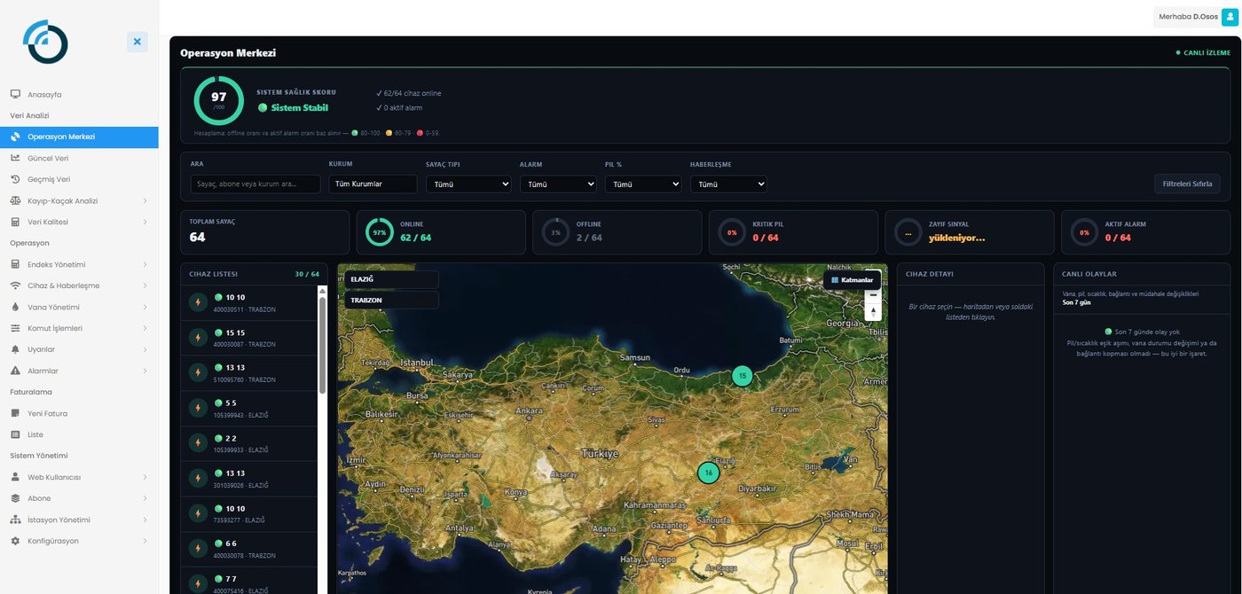
Task: Open the Pil % filter dropdown
Action: [643, 184]
